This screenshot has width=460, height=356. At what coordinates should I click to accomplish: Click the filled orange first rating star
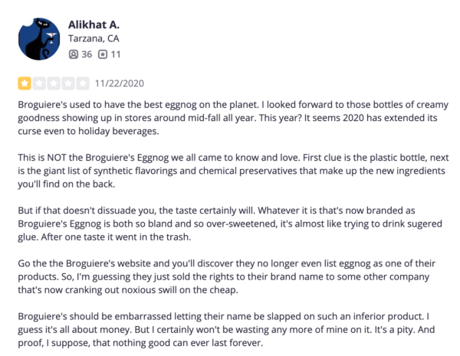click(x=25, y=83)
